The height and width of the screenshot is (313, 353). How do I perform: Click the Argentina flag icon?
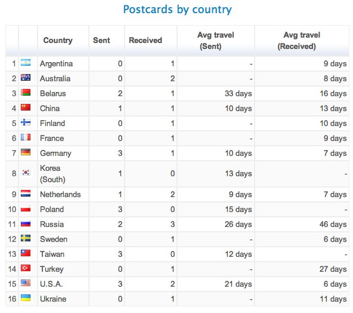pos(26,63)
